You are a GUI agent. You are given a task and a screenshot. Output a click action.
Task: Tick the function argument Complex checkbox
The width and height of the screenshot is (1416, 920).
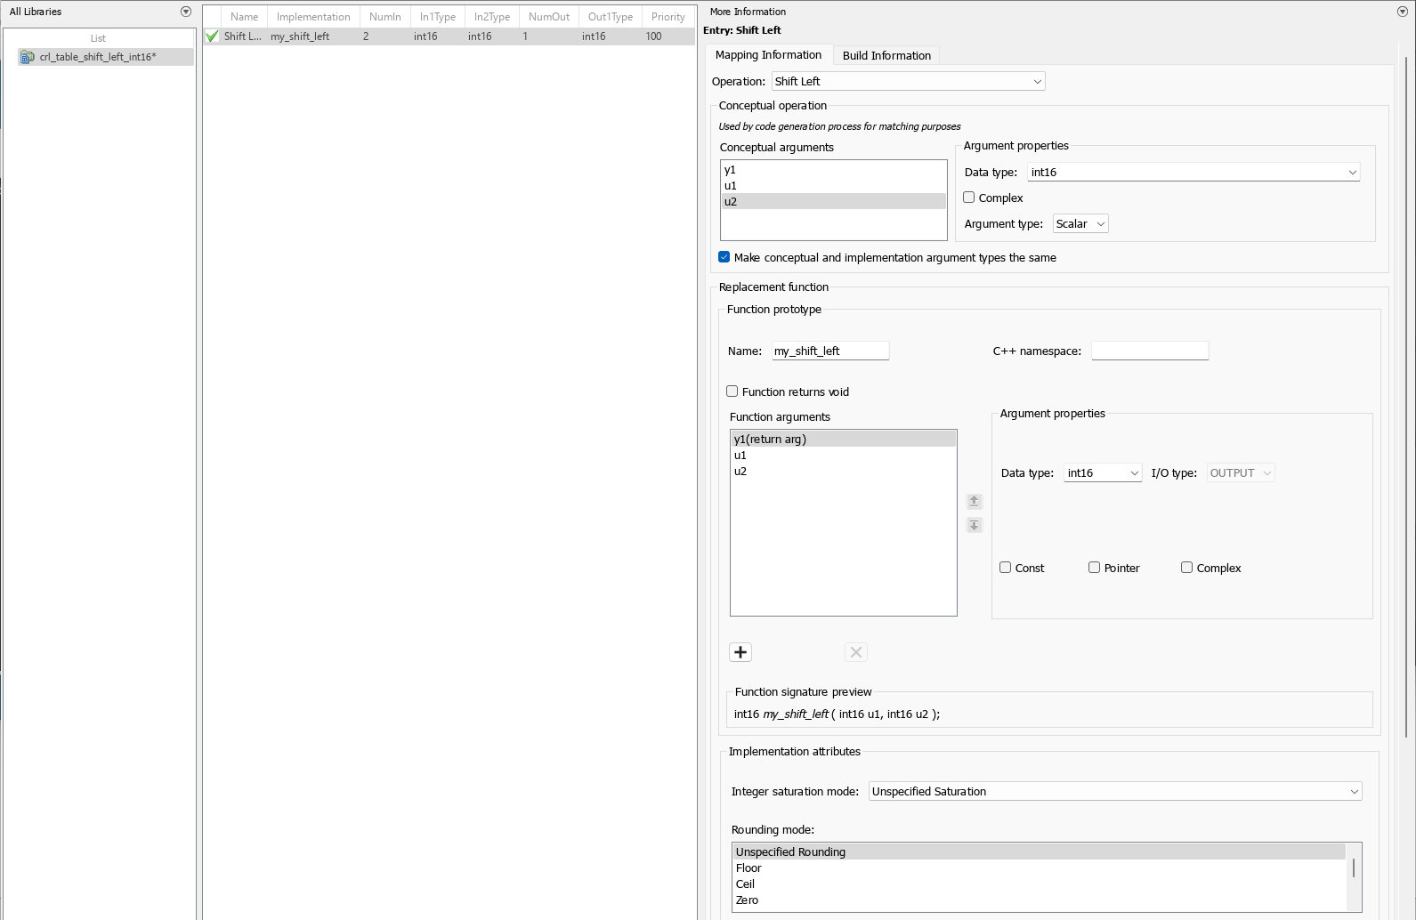tap(1187, 568)
